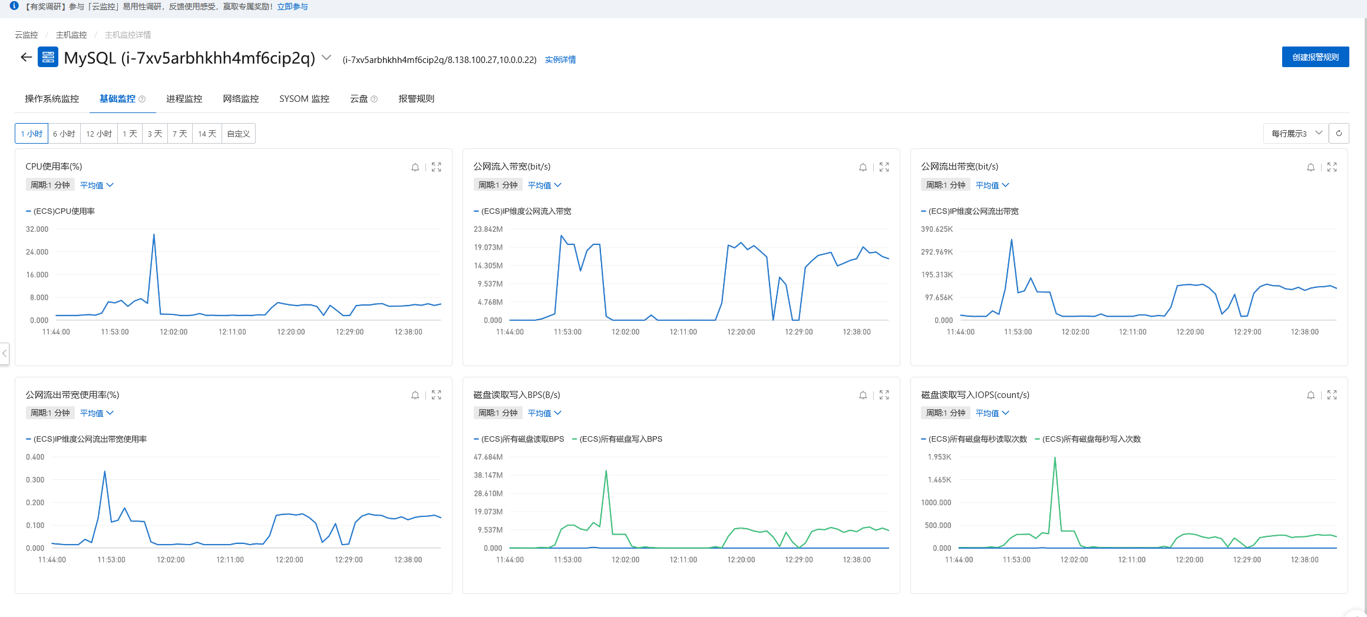Switch to 操作系统监控 tab
Viewport: 1367px width, 617px height.
coord(52,99)
